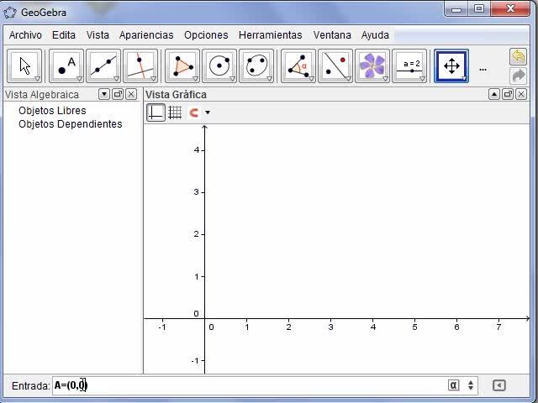Toggle axes display in Vista Gráfica
The height and width of the screenshot is (403, 538).
coord(156,113)
